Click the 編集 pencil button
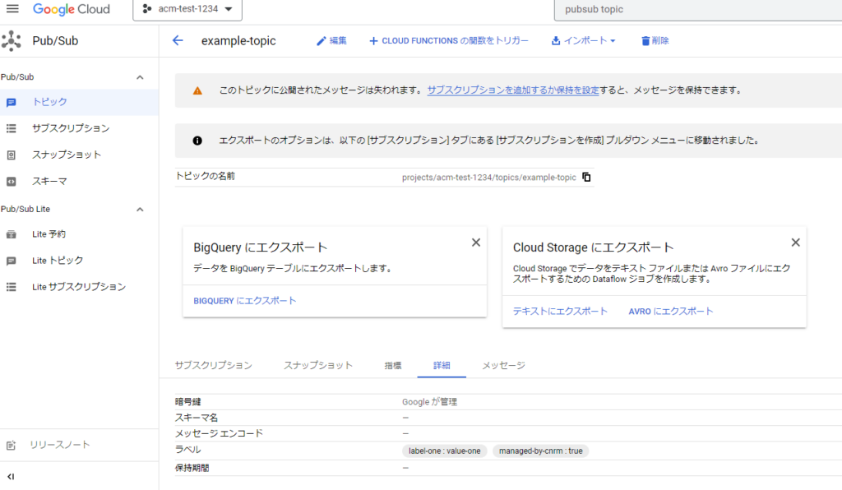Image resolution: width=842 pixels, height=490 pixels. click(x=331, y=41)
